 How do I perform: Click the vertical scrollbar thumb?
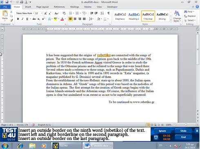pyautogui.click(x=198, y=50)
